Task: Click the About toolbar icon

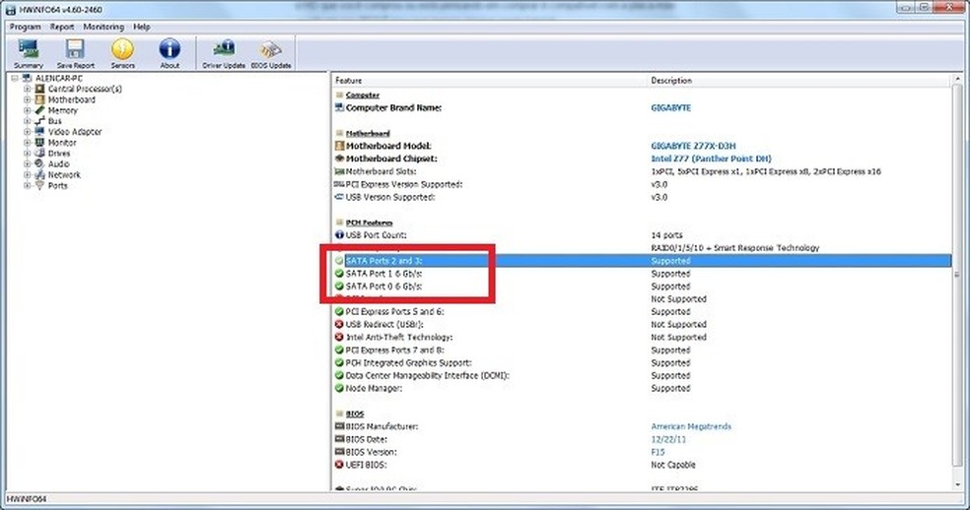Action: point(170,53)
